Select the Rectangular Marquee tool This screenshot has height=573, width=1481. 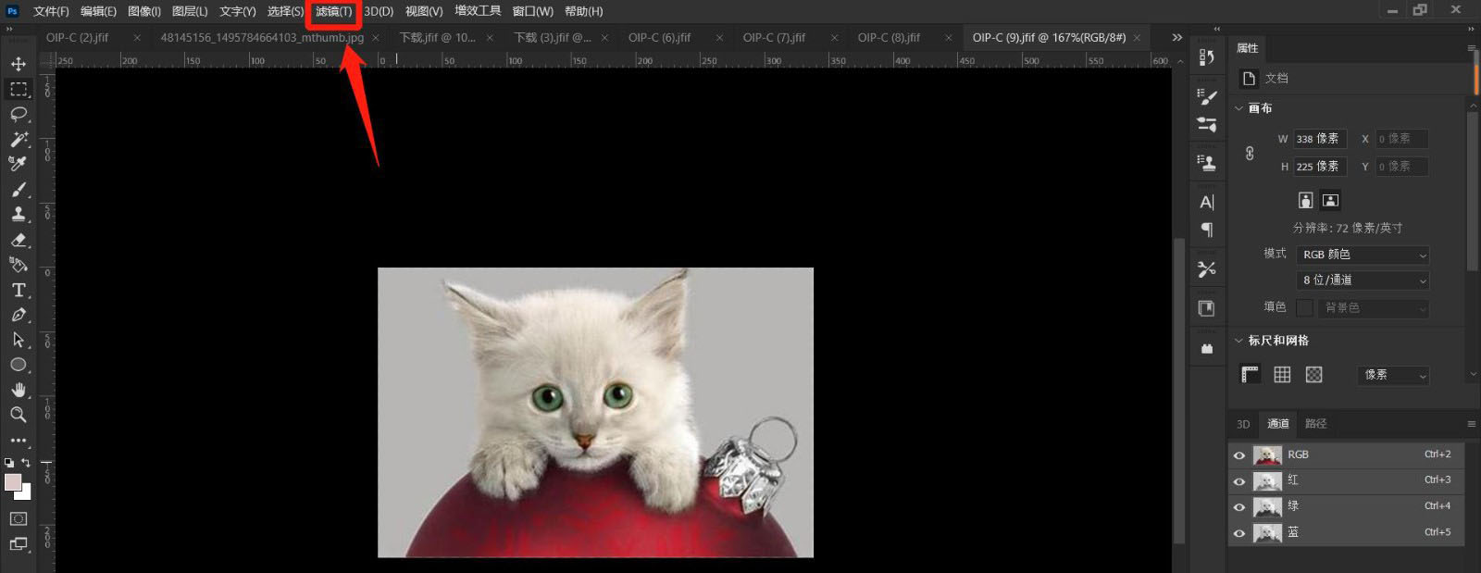point(18,89)
